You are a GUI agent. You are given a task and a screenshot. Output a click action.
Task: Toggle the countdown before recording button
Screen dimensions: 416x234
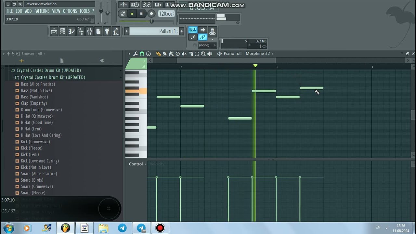[x=147, y=5]
